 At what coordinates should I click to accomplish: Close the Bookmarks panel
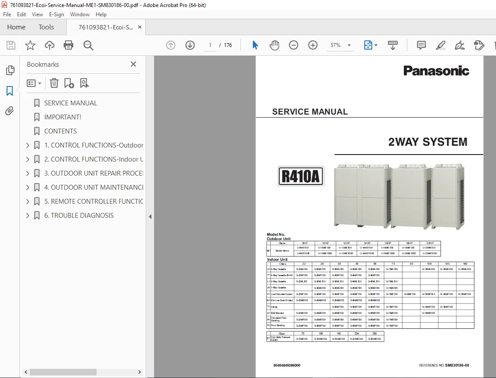click(x=133, y=64)
